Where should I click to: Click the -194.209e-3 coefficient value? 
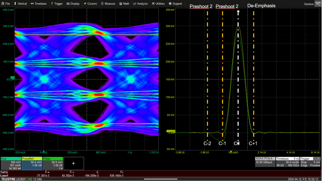pos(91,176)
